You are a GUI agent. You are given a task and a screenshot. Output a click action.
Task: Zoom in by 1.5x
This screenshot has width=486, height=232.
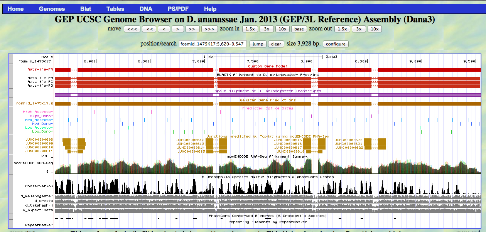(x=250, y=29)
